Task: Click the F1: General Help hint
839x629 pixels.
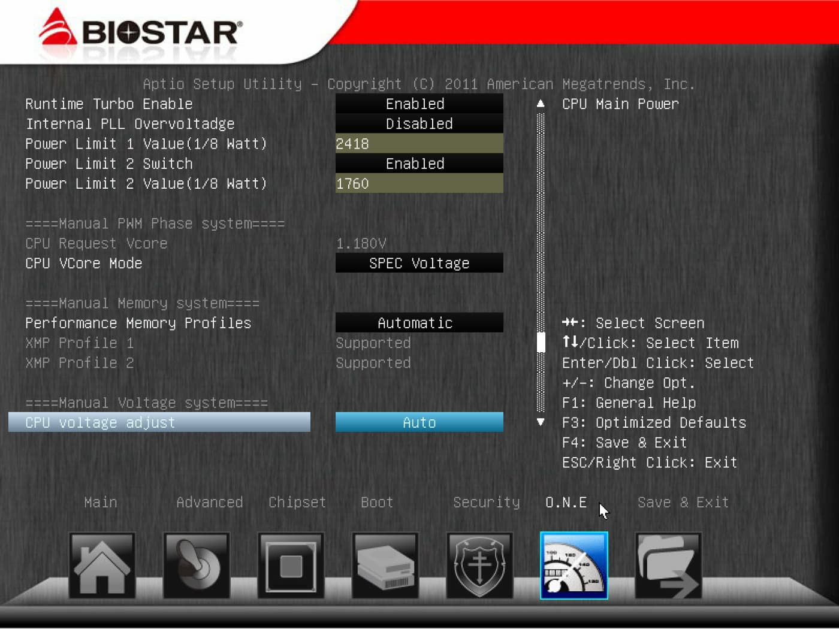Action: [629, 403]
